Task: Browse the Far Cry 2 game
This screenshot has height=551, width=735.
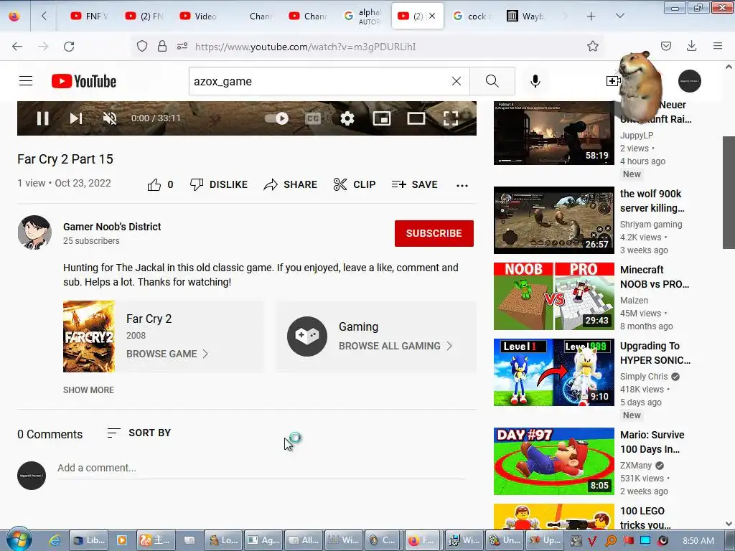Action: tap(167, 354)
